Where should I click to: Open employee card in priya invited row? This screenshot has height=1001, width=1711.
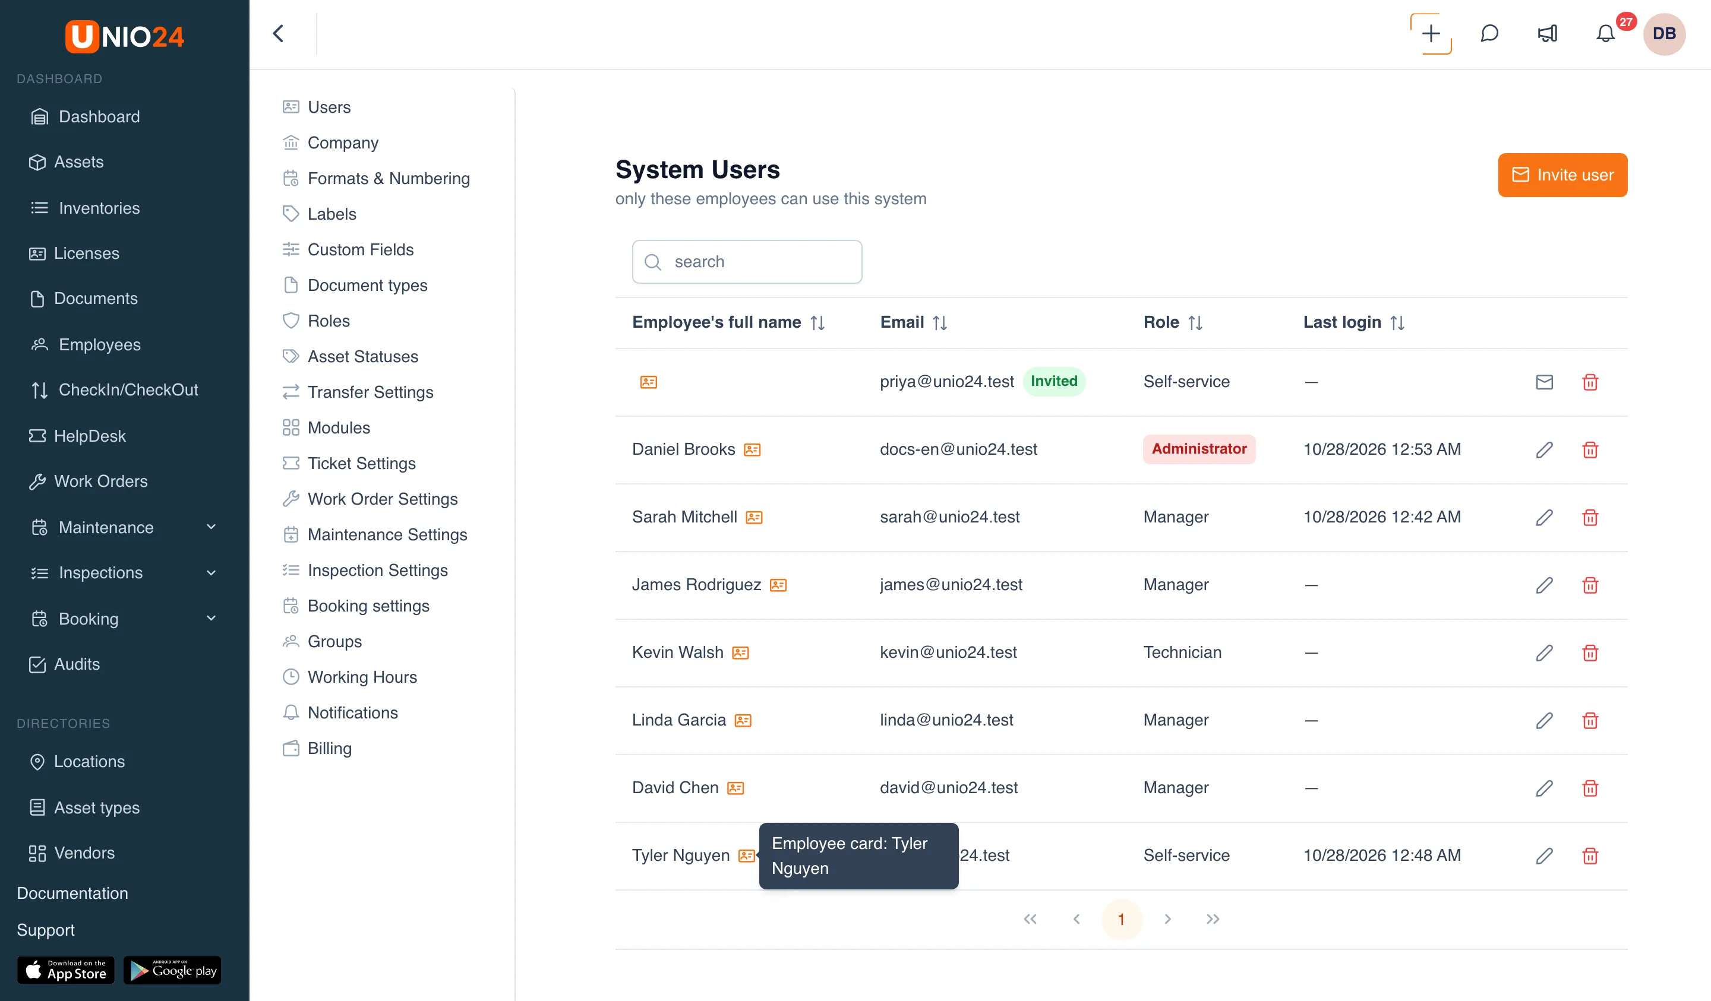(648, 382)
